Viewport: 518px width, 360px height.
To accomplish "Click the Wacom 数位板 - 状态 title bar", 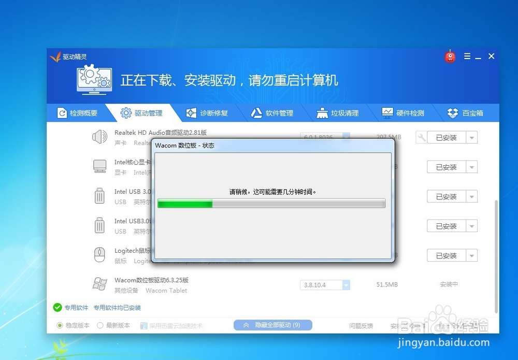I will 273,146.
